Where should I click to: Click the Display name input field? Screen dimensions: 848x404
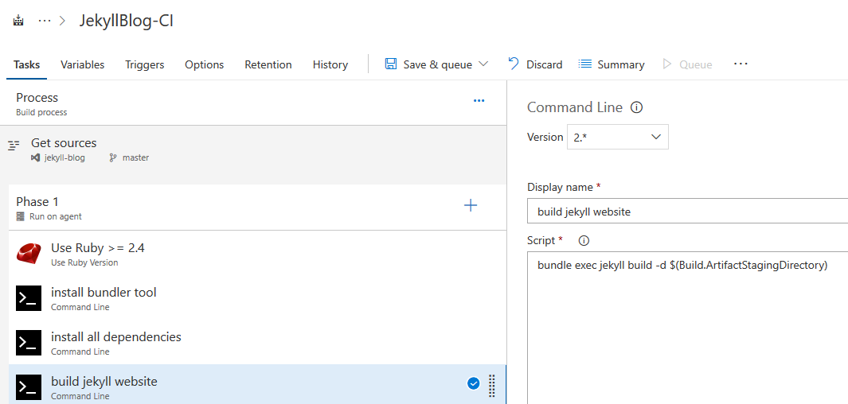685,212
